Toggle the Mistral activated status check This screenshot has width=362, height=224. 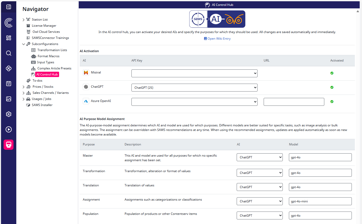click(332, 73)
